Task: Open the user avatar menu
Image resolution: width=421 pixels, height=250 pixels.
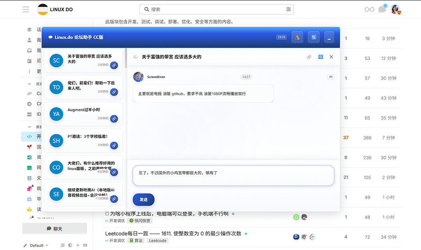Action: tap(396, 9)
